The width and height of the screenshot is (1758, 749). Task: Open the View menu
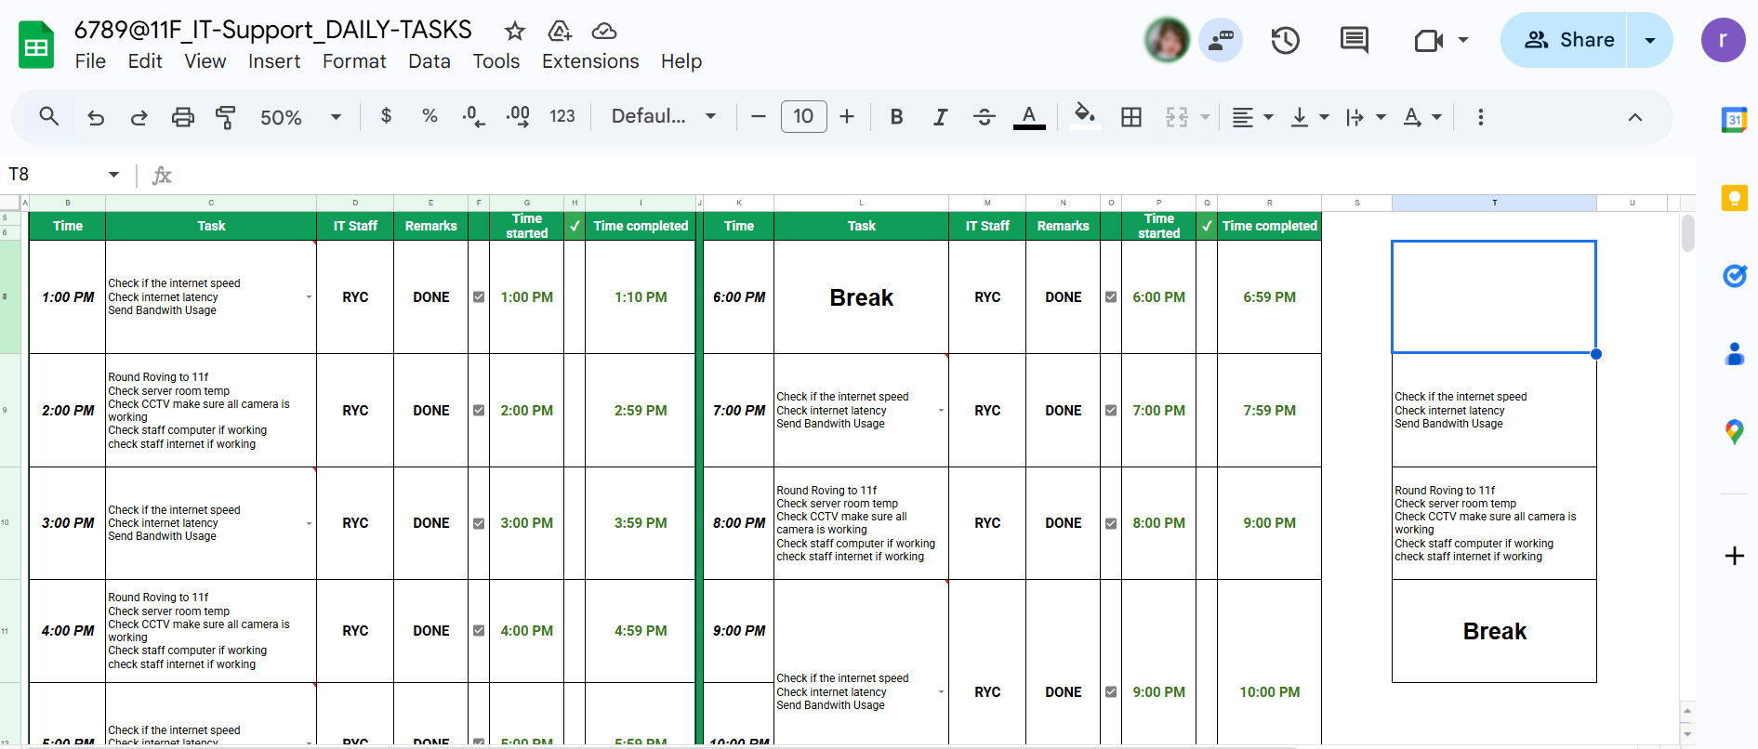[205, 61]
